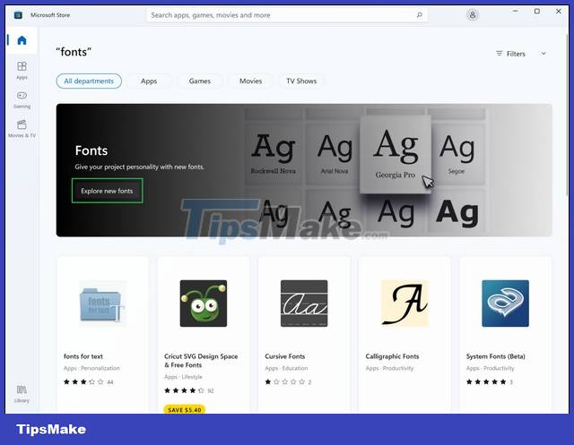This screenshot has height=445, width=574.
Task: Open the System Fonts (Beta) title
Action: [496, 356]
